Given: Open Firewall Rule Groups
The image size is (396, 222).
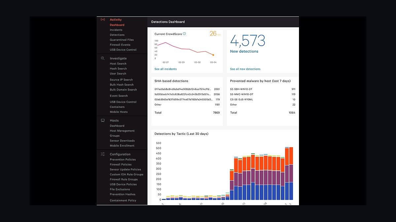Looking at the screenshot, I should tap(124, 179).
